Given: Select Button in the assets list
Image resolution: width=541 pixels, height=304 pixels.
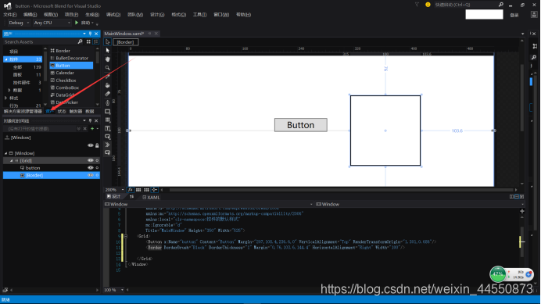Looking at the screenshot, I should (71, 66).
